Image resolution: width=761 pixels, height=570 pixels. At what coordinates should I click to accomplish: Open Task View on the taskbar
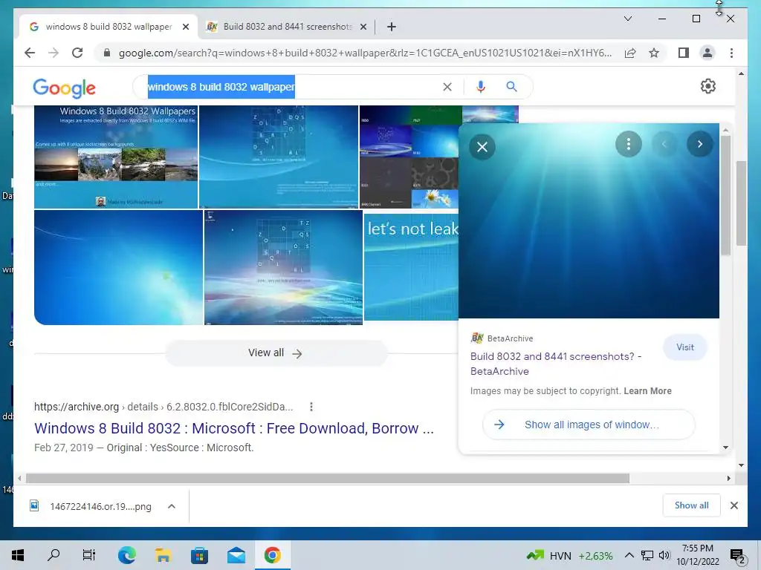tap(89, 555)
